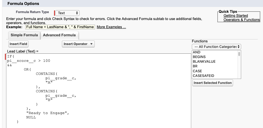Click the Insert Selected Function button
Screen dimensions: 263x128
(213, 83)
